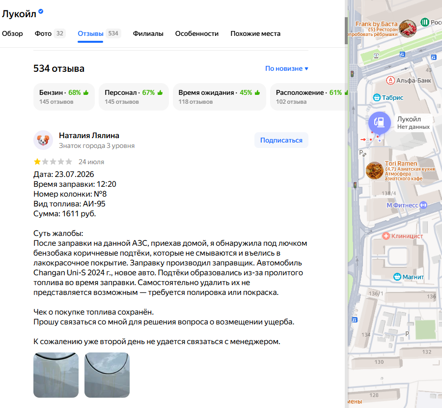Go to the Филиалы tab
This screenshot has width=442, height=408.
148,33
